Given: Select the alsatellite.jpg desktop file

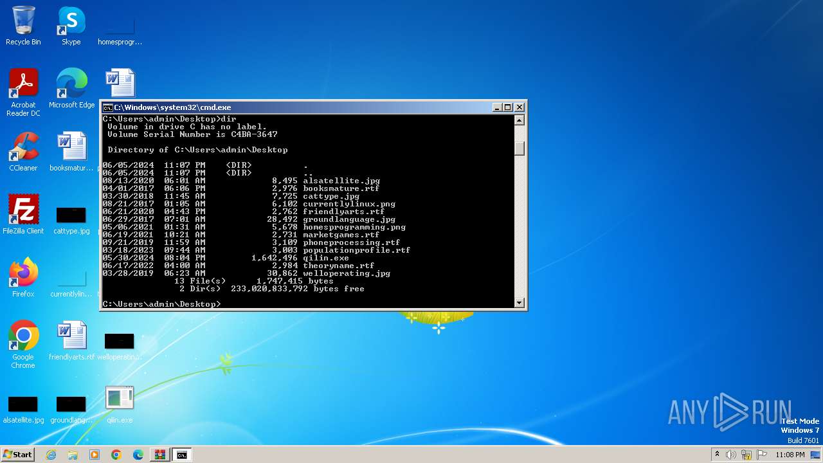Looking at the screenshot, I should [x=23, y=409].
